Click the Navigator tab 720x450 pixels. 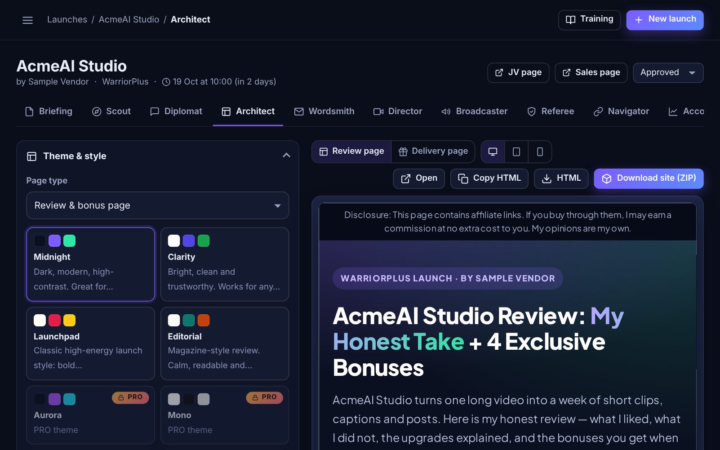[621, 111]
